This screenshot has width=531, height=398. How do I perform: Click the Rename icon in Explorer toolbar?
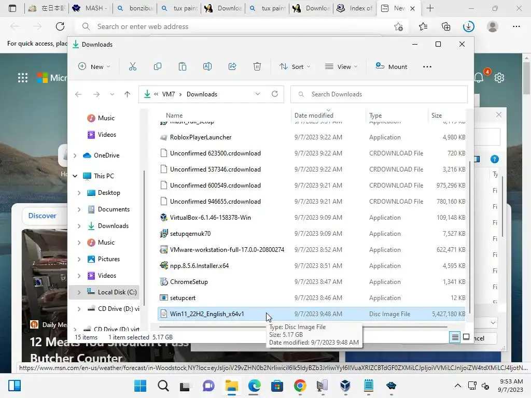207,67
